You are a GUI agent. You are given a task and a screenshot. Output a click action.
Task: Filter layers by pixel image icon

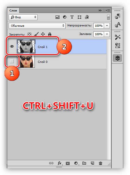(x=57, y=17)
